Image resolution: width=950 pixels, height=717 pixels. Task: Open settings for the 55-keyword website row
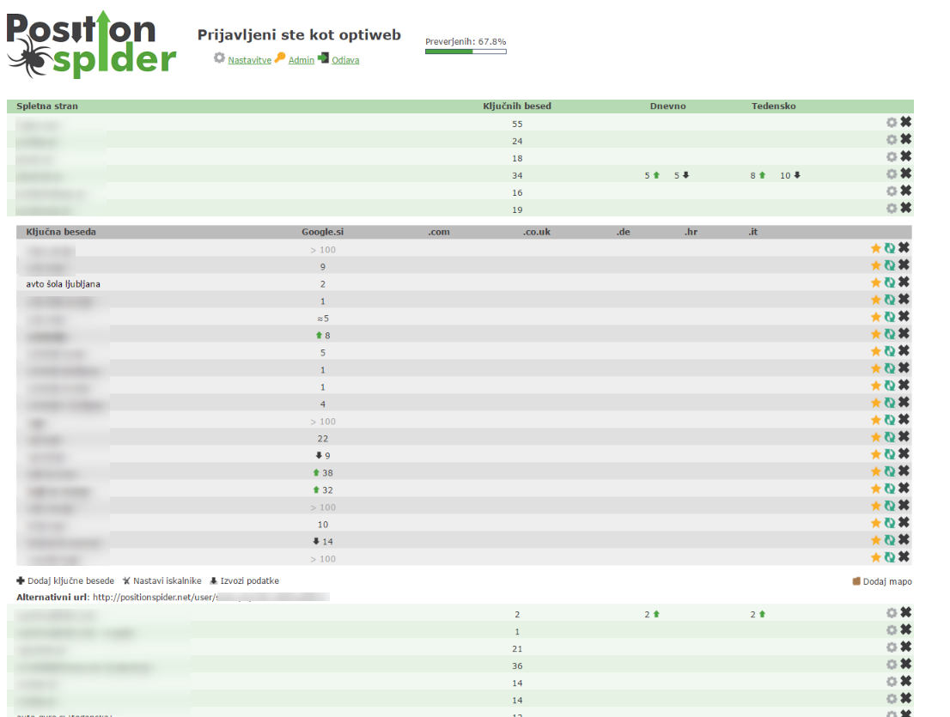[892, 123]
